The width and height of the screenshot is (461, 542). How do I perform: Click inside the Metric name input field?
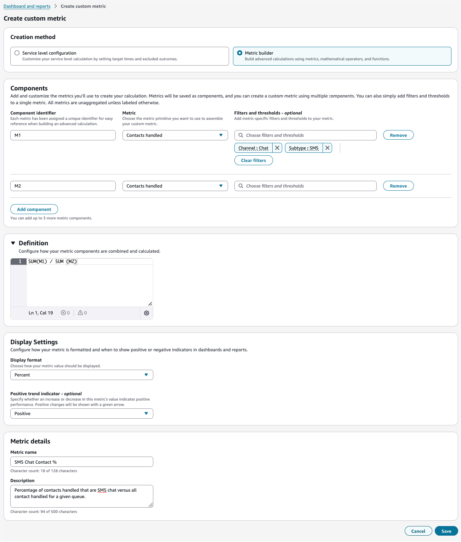coord(81,462)
